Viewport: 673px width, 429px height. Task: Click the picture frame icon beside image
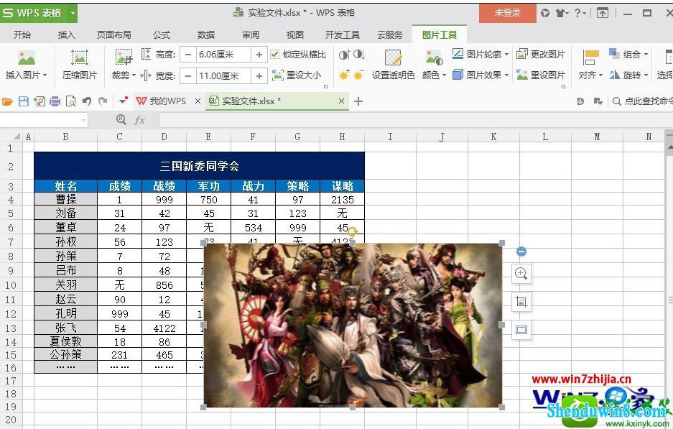click(x=521, y=330)
